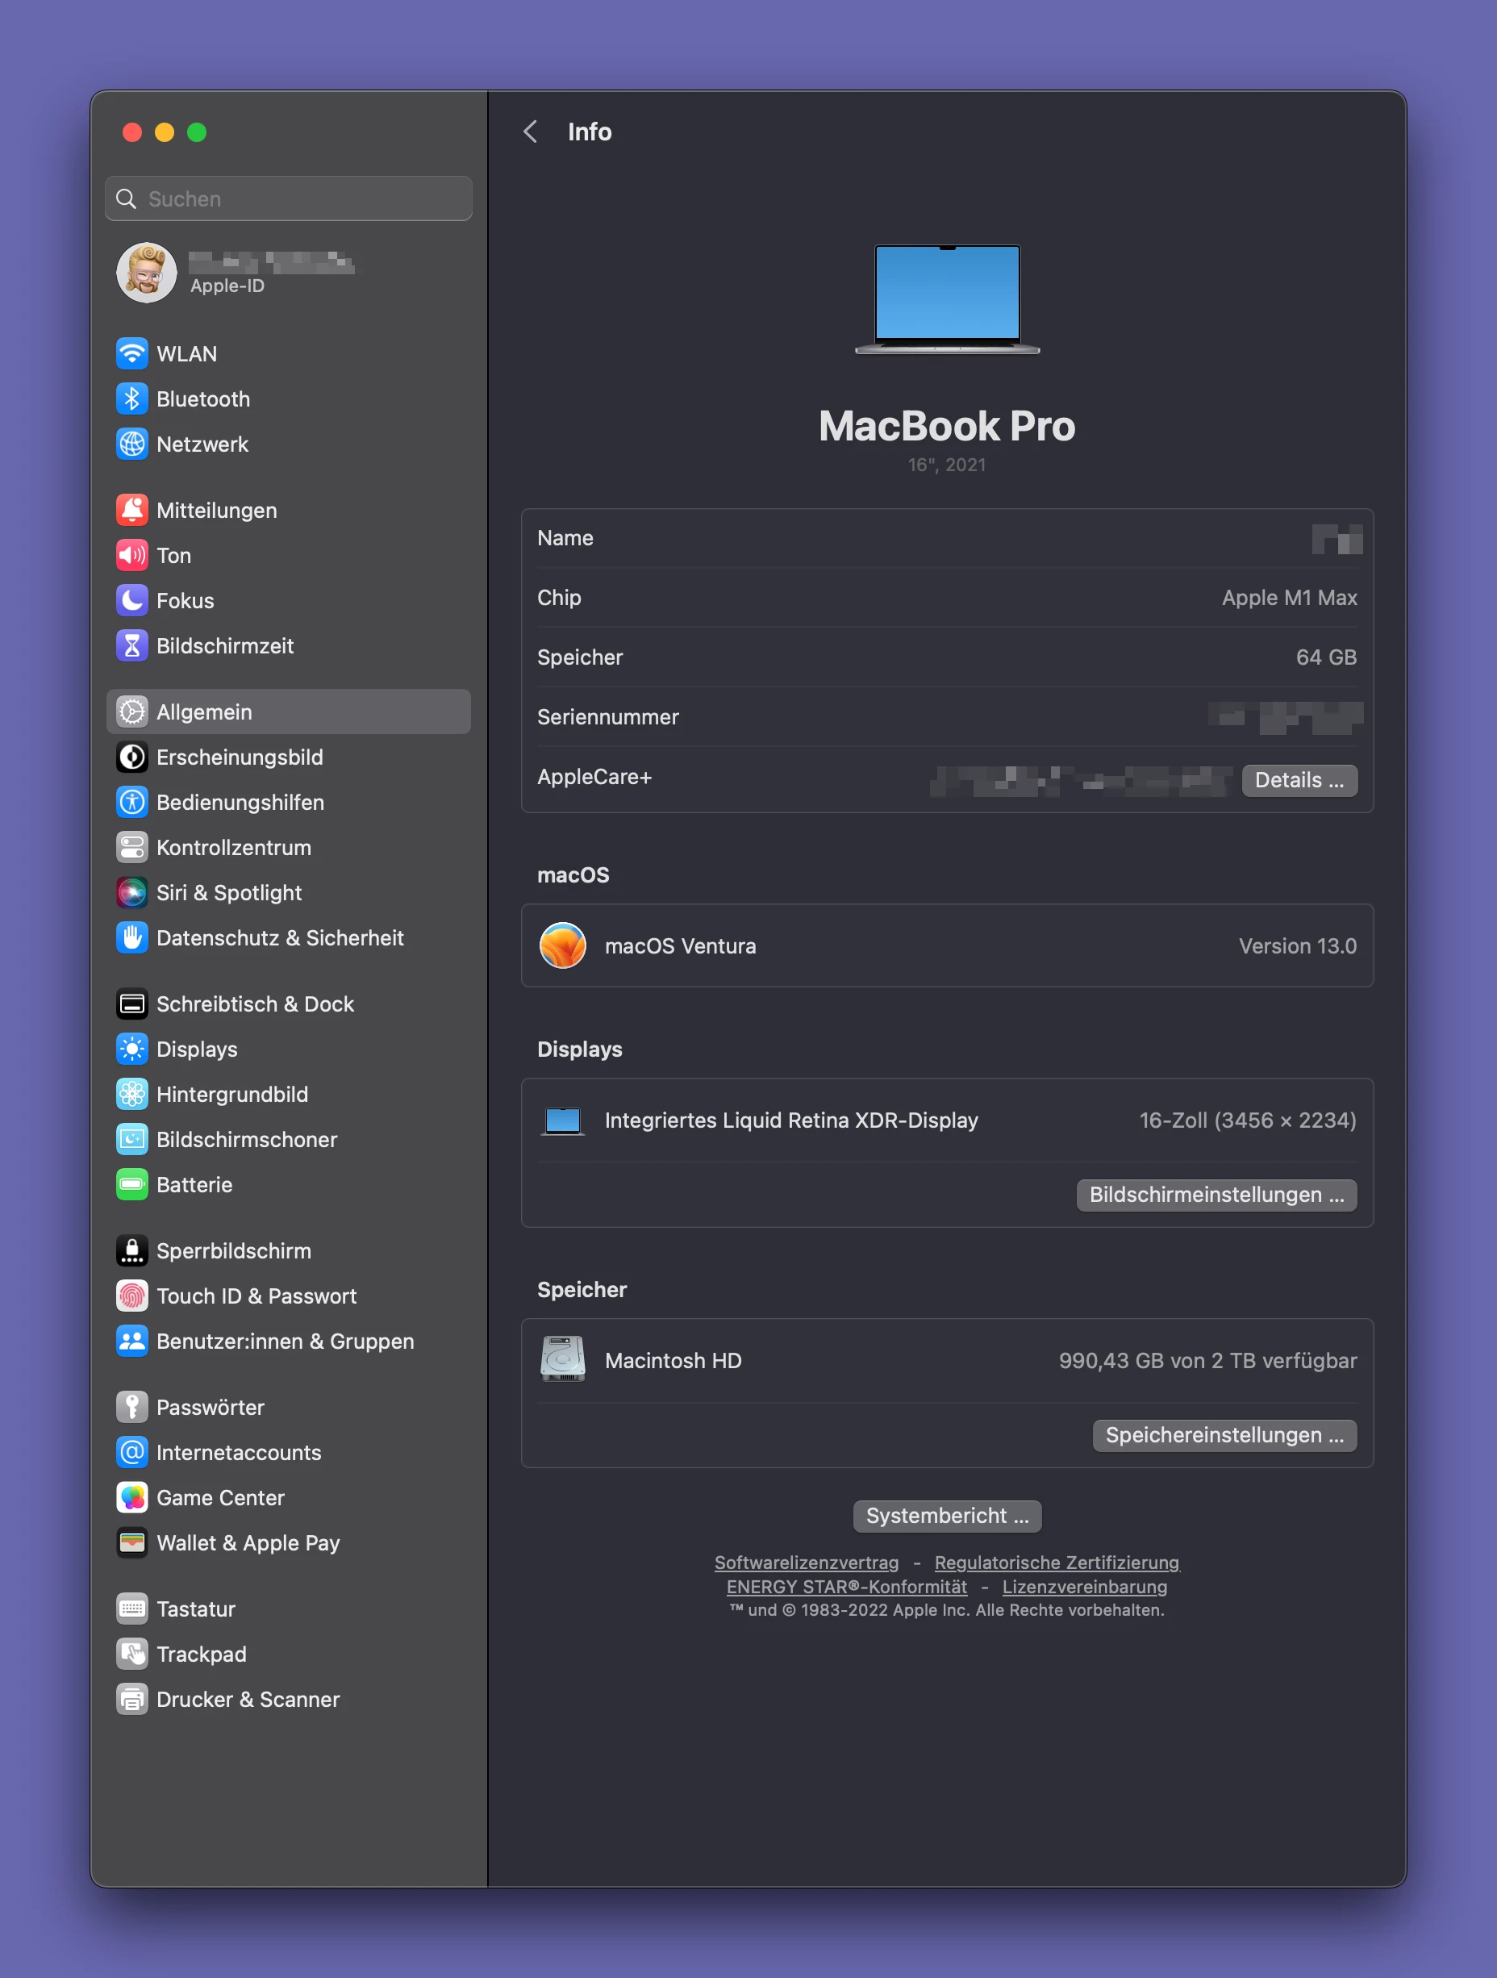Click Touch ID & Passwort fingerprint icon
The width and height of the screenshot is (1497, 1978).
(x=132, y=1296)
